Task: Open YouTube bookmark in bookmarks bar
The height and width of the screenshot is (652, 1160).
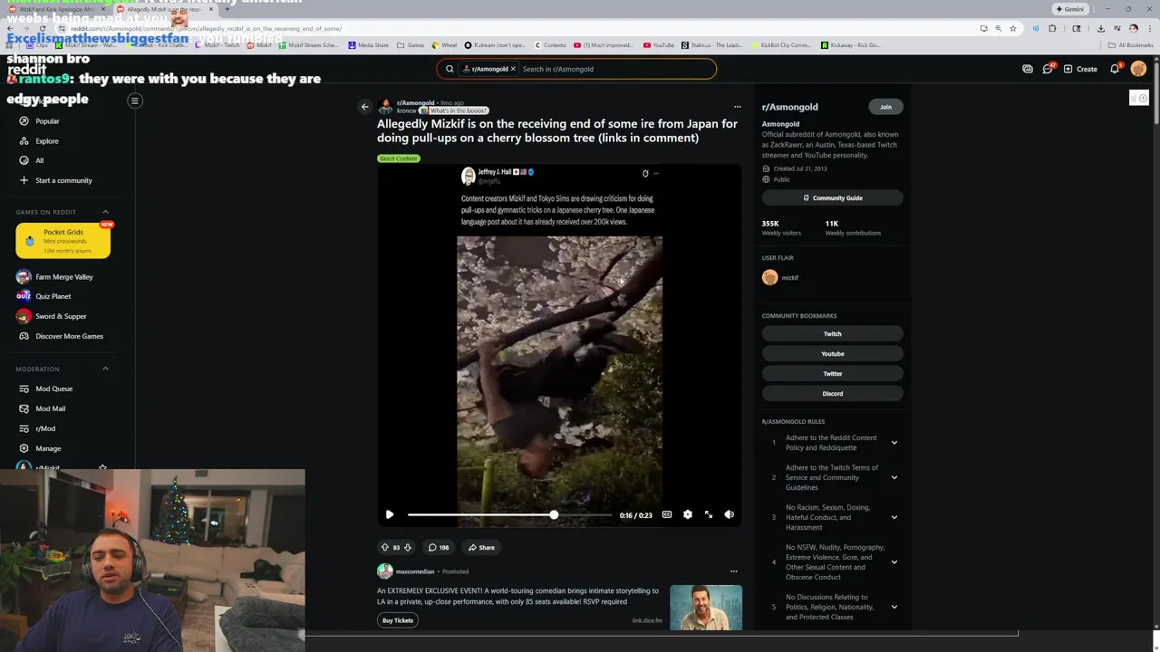Action: (659, 45)
